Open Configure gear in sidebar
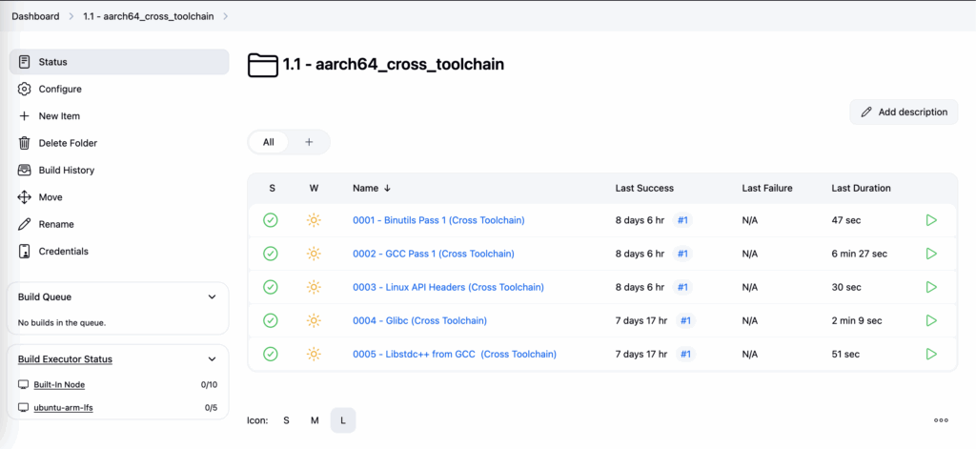Image resolution: width=976 pixels, height=449 pixels. point(24,89)
